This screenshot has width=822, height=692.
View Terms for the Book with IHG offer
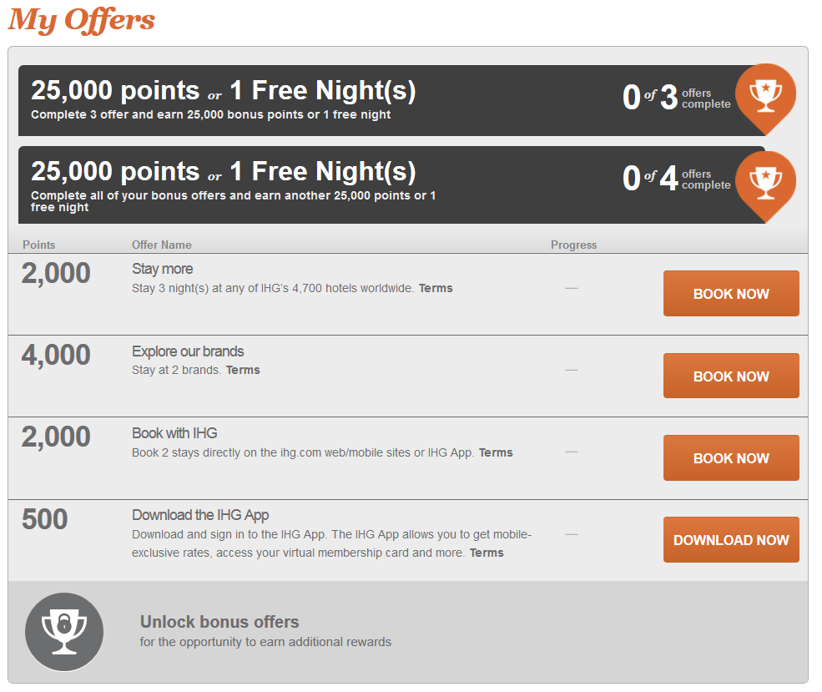point(496,452)
